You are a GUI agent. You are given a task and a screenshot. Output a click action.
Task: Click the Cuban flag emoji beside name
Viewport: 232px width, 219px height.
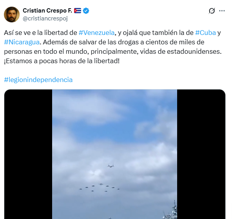tap(78, 11)
